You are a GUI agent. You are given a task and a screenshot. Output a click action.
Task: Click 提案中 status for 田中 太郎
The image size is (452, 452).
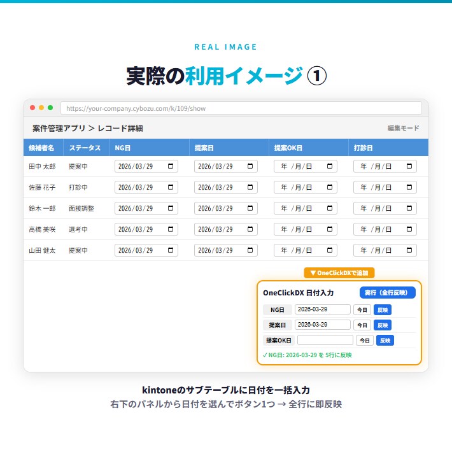(x=78, y=166)
